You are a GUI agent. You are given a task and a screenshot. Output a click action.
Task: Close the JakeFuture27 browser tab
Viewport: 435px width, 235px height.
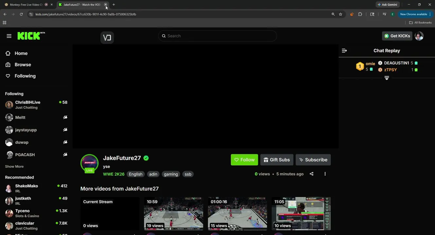(105, 5)
